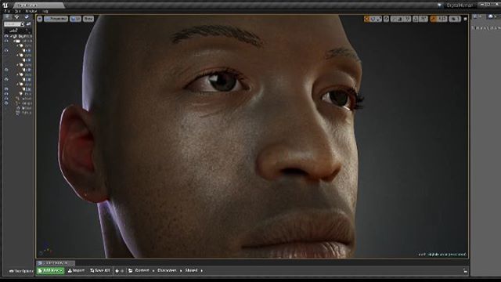
Task: Click the Save All button
Action: [100, 270]
